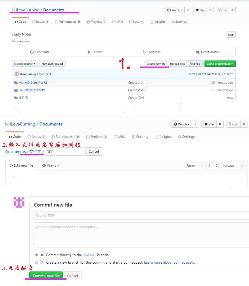The width and height of the screenshot is (249, 286).
Task: Click Find File button
Action: [x=195, y=64]
